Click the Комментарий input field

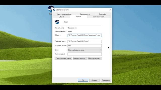point(85,54)
